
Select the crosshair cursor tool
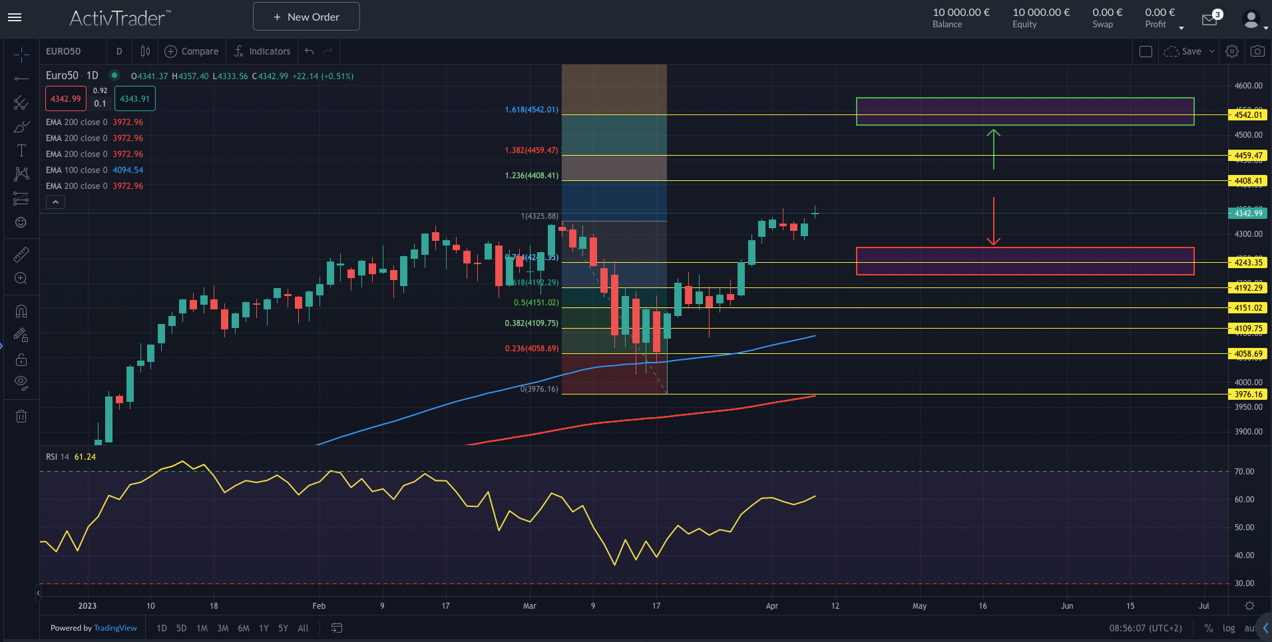pyautogui.click(x=21, y=56)
